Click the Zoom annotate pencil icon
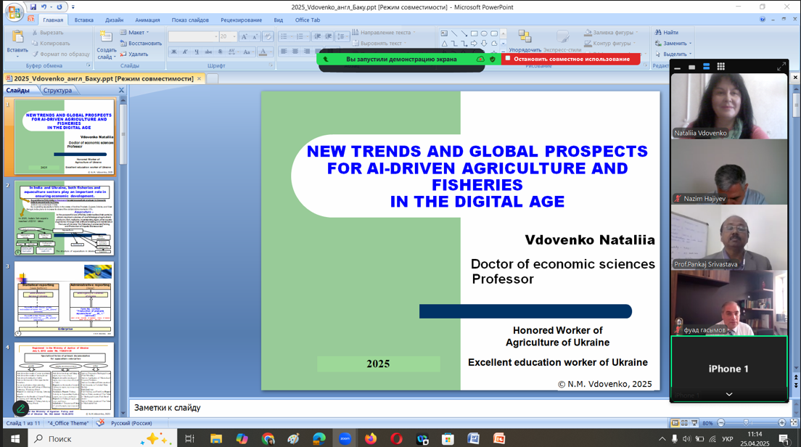801x447 pixels. (x=21, y=409)
